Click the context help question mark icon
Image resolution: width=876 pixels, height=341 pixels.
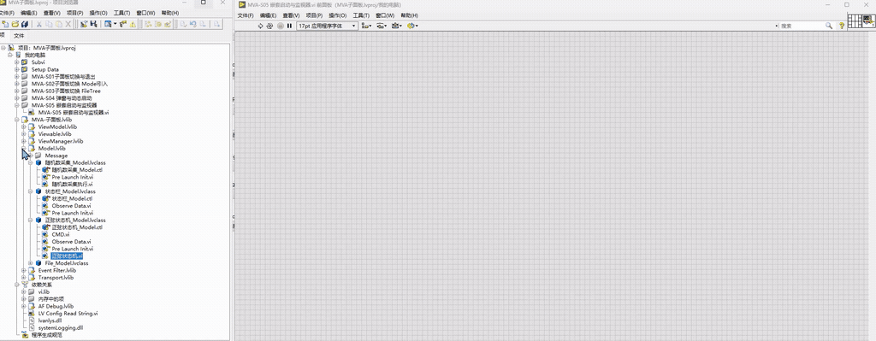[x=842, y=26]
